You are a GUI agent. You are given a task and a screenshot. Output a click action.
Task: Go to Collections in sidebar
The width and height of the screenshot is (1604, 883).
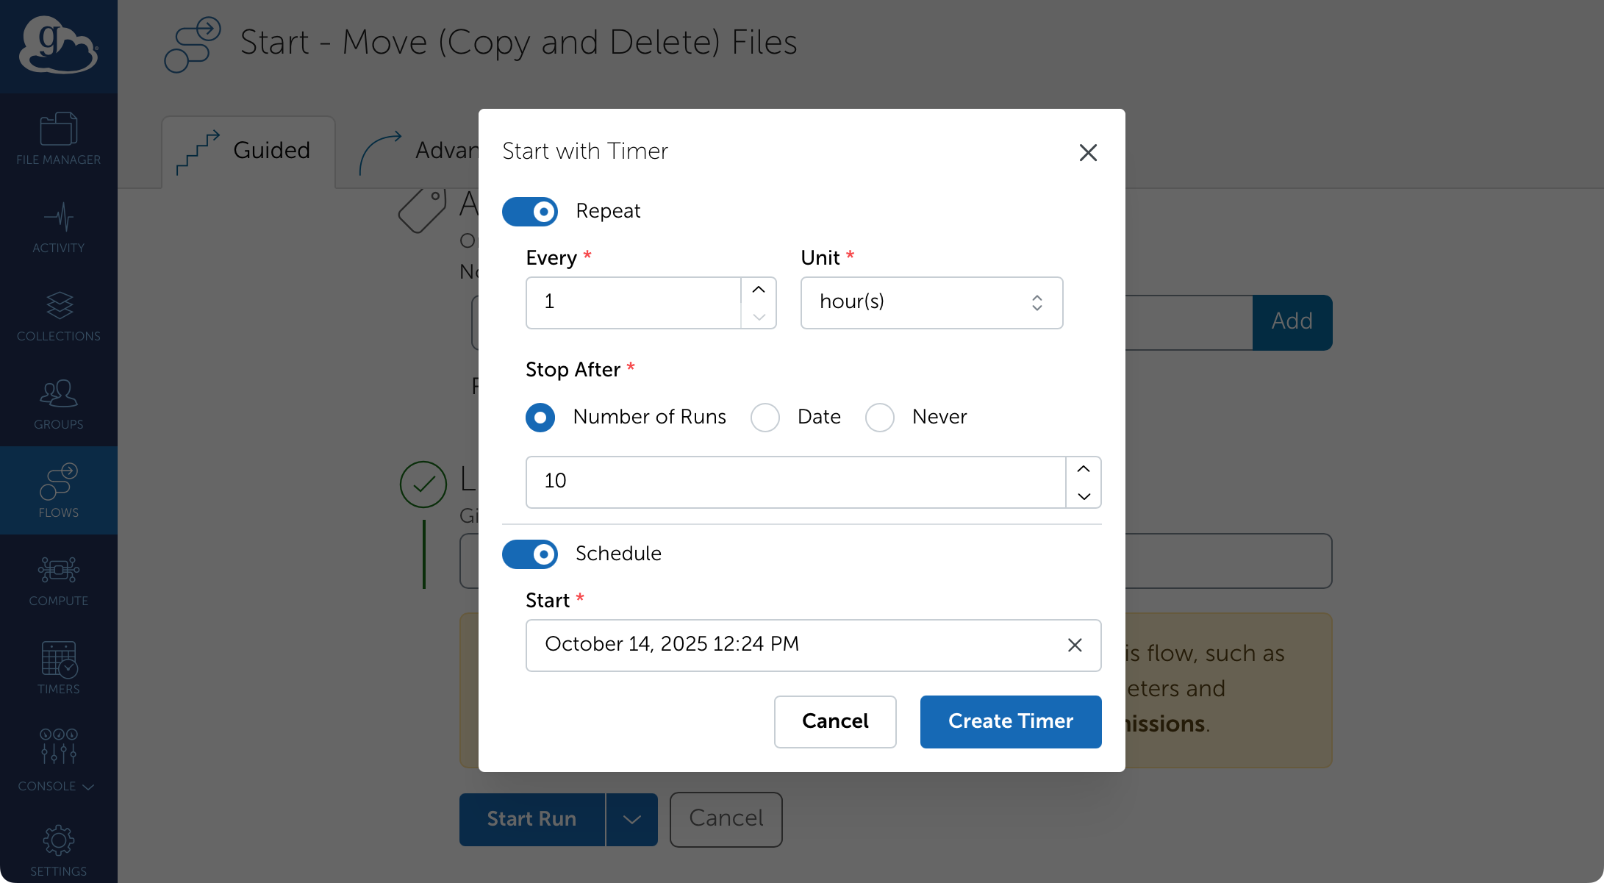[58, 315]
